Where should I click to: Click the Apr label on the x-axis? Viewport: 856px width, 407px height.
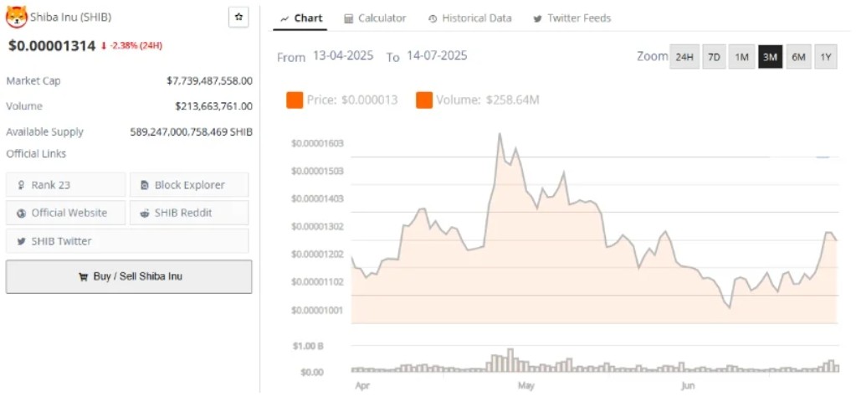pyautogui.click(x=362, y=386)
